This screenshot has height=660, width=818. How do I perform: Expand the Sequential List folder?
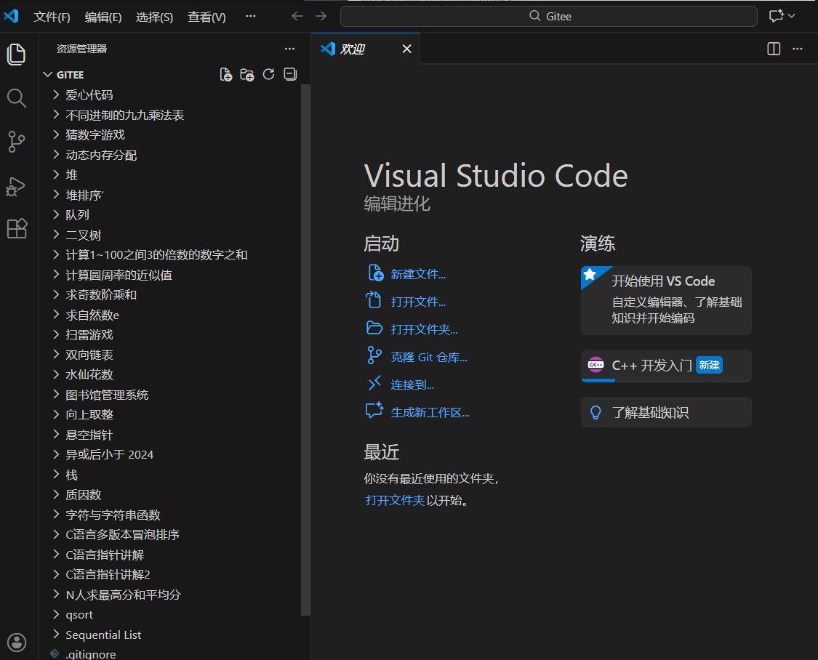[56, 635]
